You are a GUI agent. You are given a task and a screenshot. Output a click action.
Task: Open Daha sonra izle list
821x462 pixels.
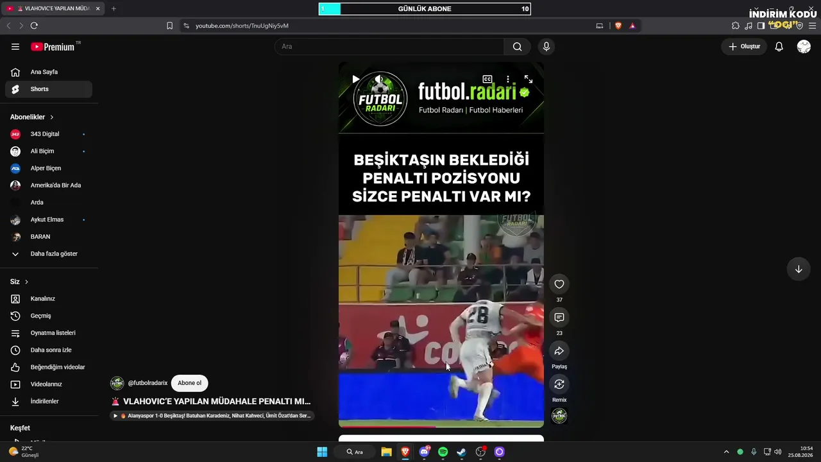click(49, 350)
